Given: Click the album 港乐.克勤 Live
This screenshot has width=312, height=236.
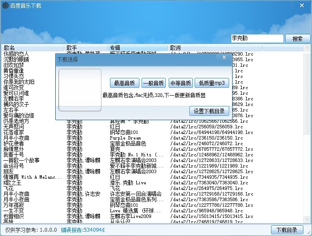Looking at the screenshot, I should tap(128, 183).
